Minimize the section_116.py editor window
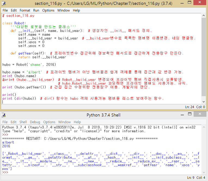 (x=182, y=3)
